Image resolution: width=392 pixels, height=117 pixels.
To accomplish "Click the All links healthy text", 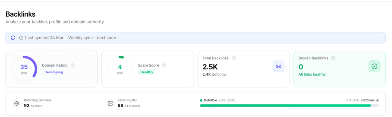I will click(312, 74).
